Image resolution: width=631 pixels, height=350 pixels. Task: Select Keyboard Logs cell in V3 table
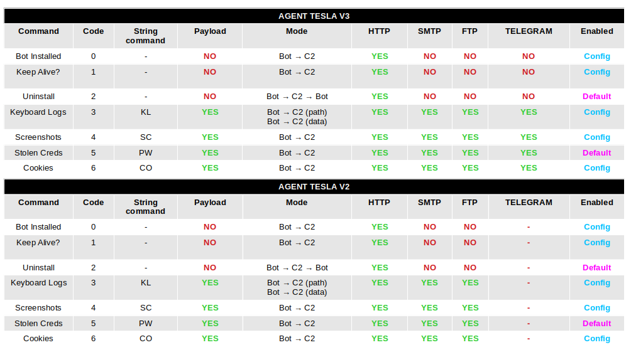38,112
